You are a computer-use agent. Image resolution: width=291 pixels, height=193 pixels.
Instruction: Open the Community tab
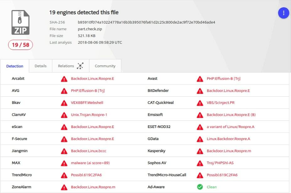click(105, 66)
